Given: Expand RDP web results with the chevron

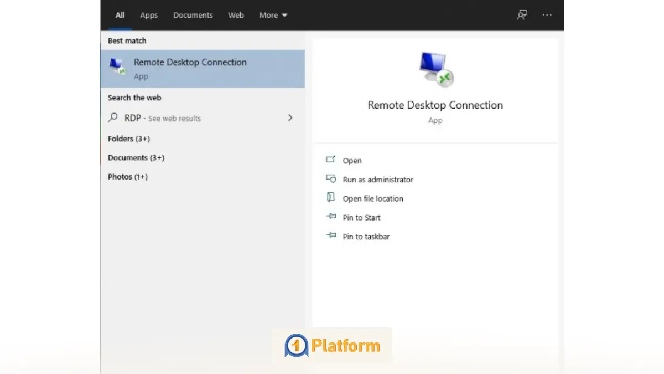Looking at the screenshot, I should [x=290, y=118].
